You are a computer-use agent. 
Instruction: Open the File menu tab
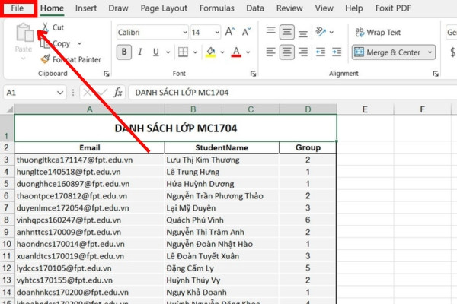(x=18, y=8)
